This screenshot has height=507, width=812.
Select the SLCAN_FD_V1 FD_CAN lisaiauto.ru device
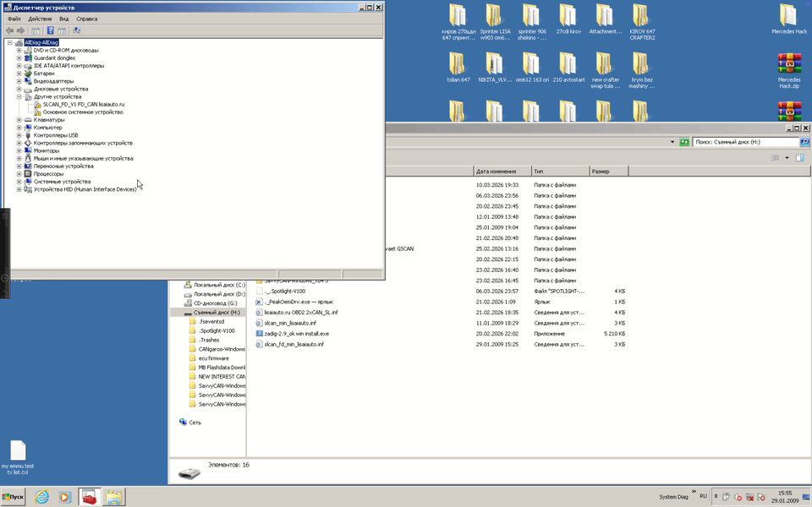pos(83,105)
